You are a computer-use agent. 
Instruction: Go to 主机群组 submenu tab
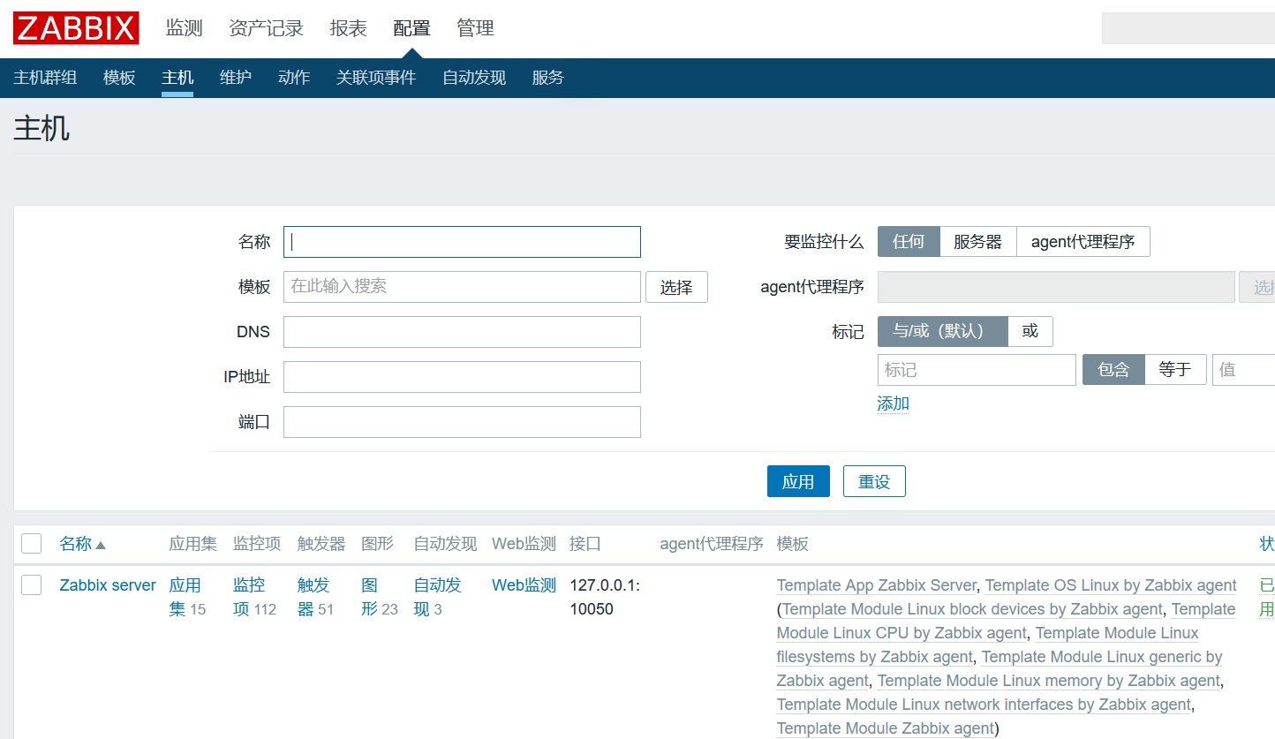[45, 78]
